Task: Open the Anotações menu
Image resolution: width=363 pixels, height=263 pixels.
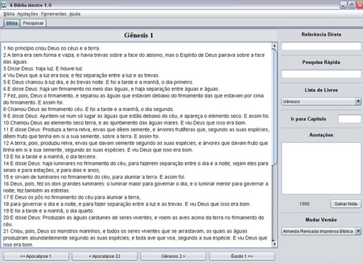Action: tap(28, 14)
